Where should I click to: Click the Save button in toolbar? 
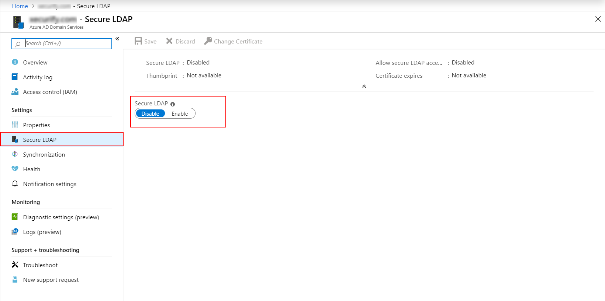[x=146, y=41]
